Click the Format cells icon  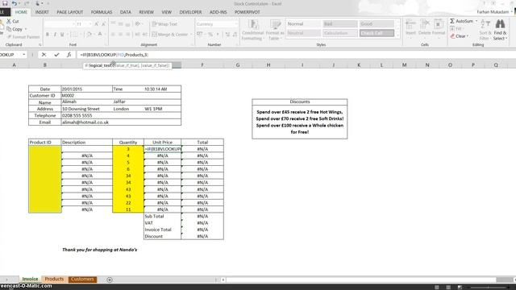point(439,24)
